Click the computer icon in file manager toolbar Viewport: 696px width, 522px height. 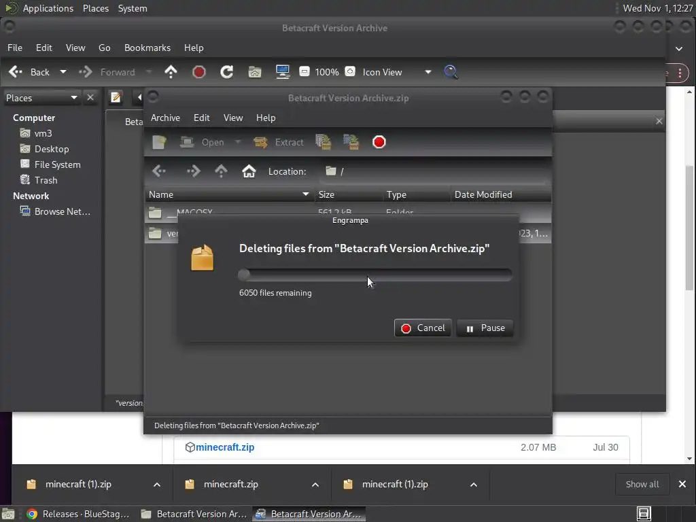tap(283, 72)
